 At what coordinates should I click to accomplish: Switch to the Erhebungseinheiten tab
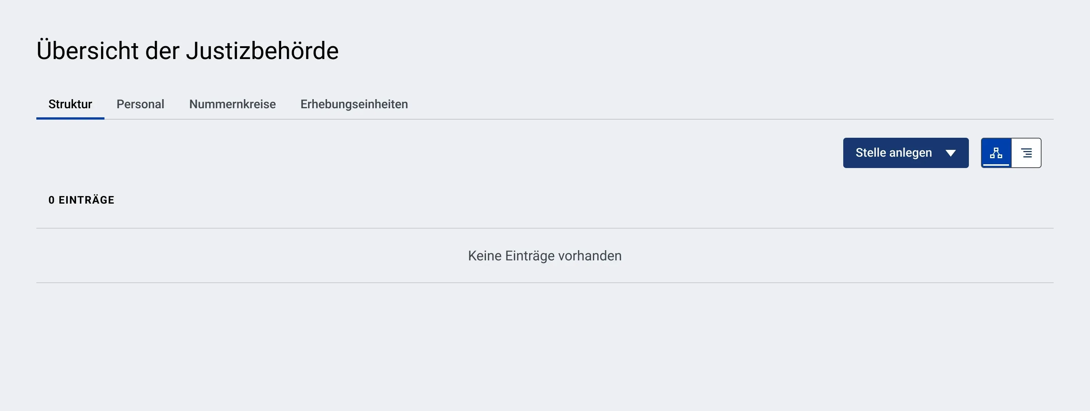(354, 104)
